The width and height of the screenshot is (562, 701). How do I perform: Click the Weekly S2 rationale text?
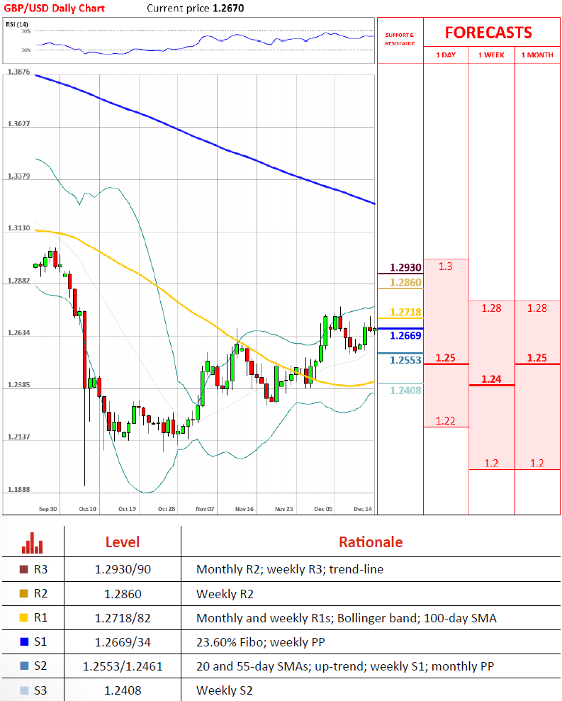click(x=225, y=690)
